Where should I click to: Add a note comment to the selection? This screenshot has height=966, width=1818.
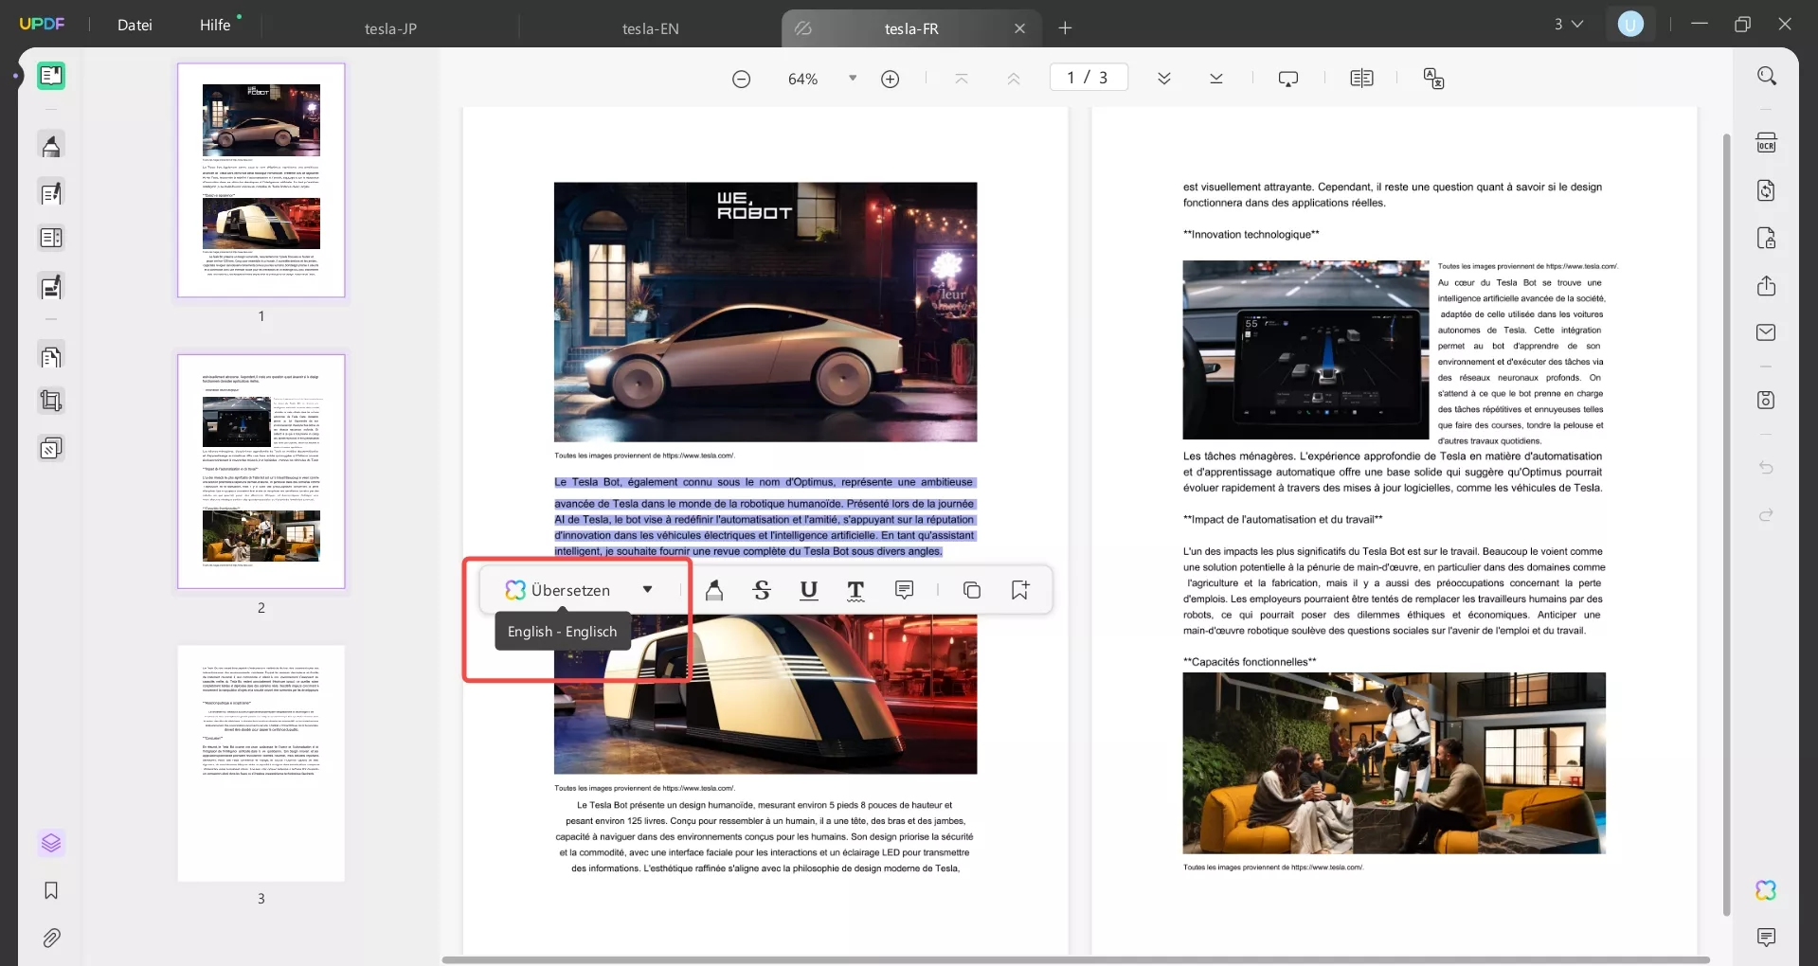[904, 591]
